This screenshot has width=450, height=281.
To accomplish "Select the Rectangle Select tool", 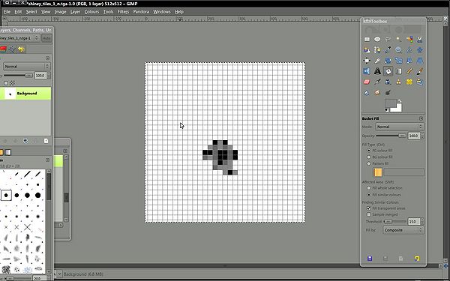I will click(367, 39).
